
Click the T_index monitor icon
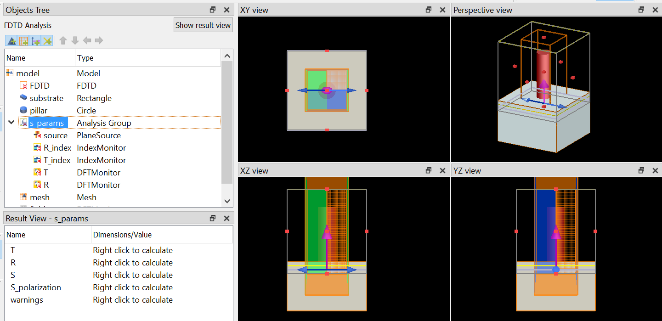click(38, 160)
